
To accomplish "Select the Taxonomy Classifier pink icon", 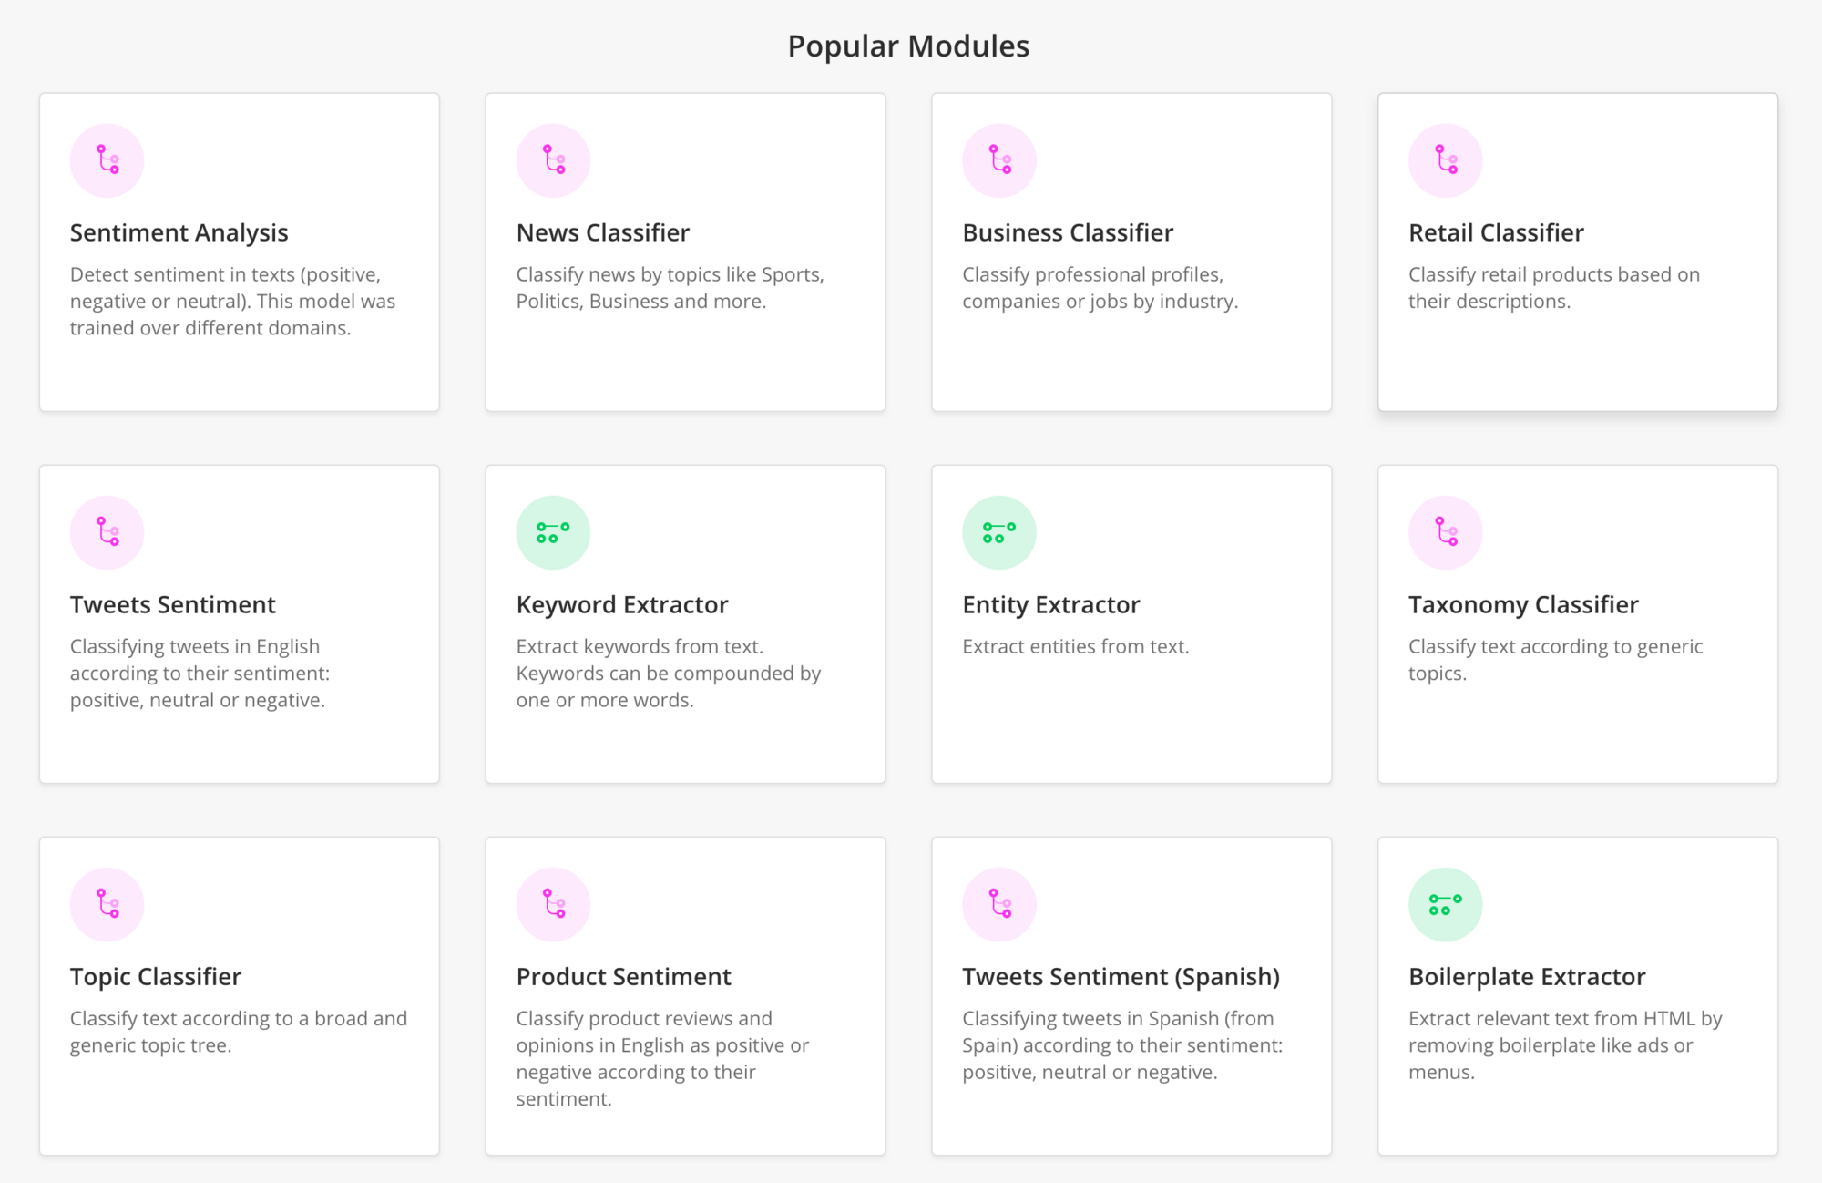I will [x=1444, y=531].
